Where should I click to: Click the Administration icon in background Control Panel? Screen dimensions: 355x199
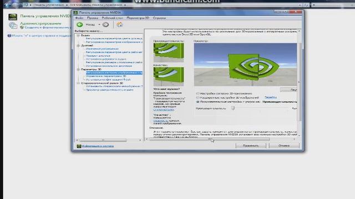(x=13, y=25)
